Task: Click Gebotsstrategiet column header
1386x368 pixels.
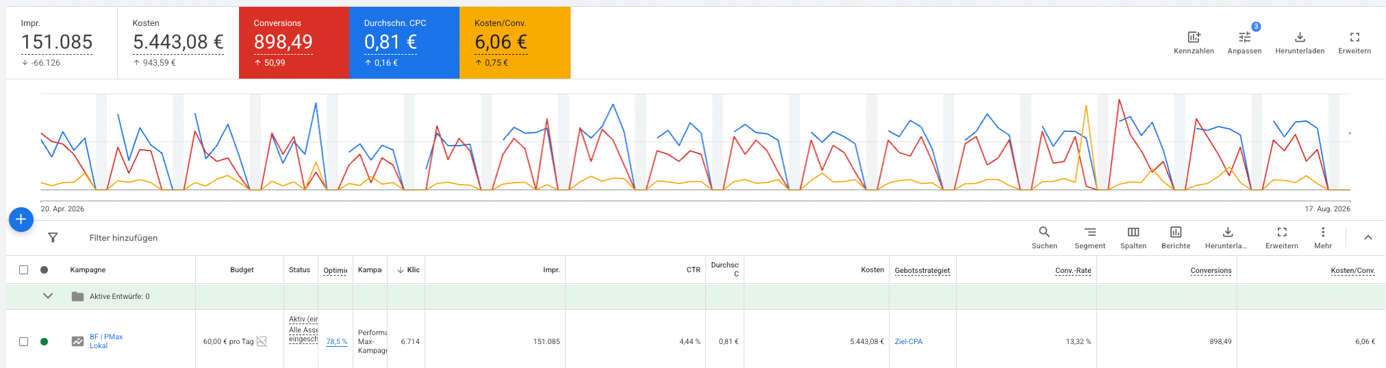Action: [922, 270]
